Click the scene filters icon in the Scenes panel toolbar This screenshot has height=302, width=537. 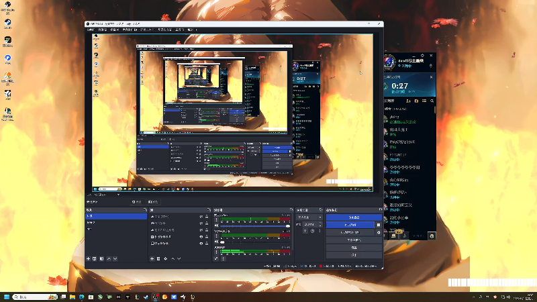(x=102, y=259)
